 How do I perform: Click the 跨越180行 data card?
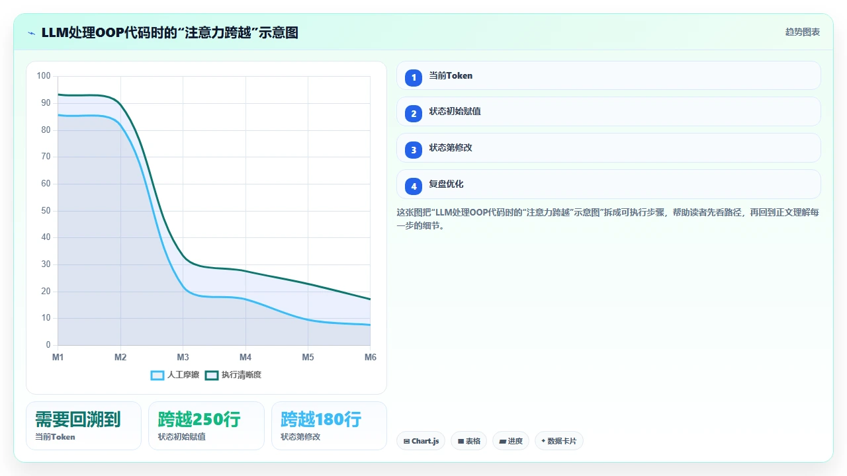329,426
